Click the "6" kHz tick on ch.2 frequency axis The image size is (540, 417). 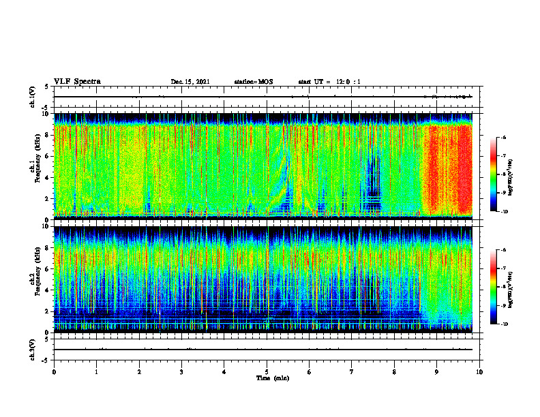[x=47, y=269]
